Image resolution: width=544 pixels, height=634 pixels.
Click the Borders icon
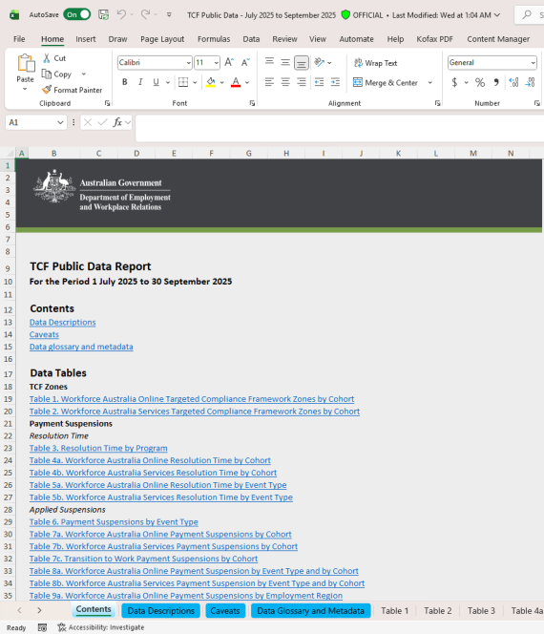pos(183,82)
